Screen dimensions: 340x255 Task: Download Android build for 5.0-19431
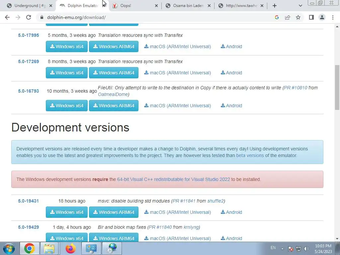click(231, 212)
